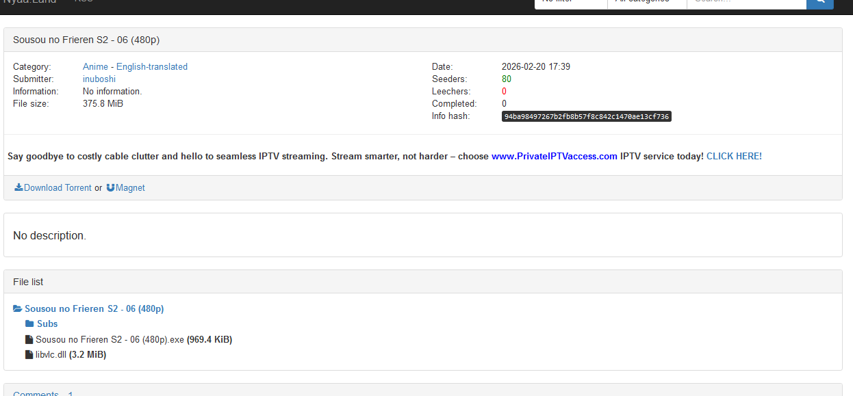Click the File list panel header

[423, 282]
